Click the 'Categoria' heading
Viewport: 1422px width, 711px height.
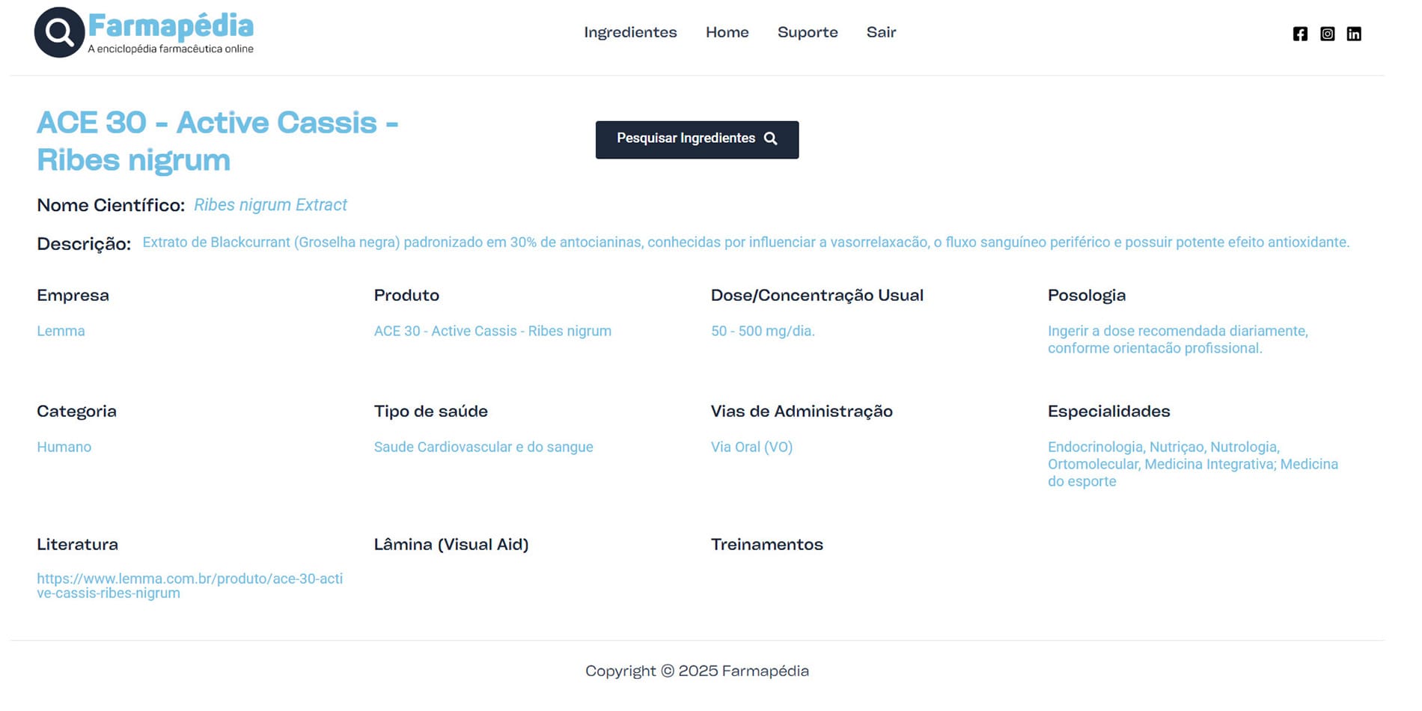pyautogui.click(x=76, y=411)
